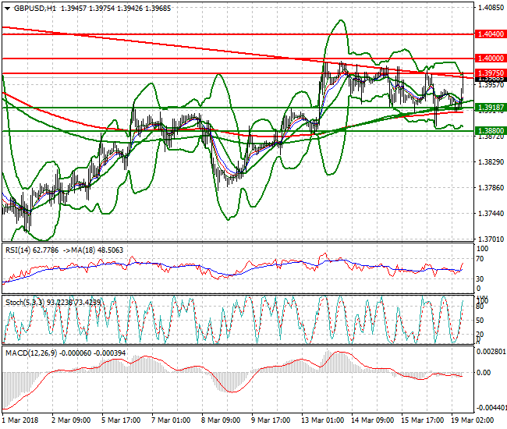Click the 9 Mar 17:00 time label

271,420
